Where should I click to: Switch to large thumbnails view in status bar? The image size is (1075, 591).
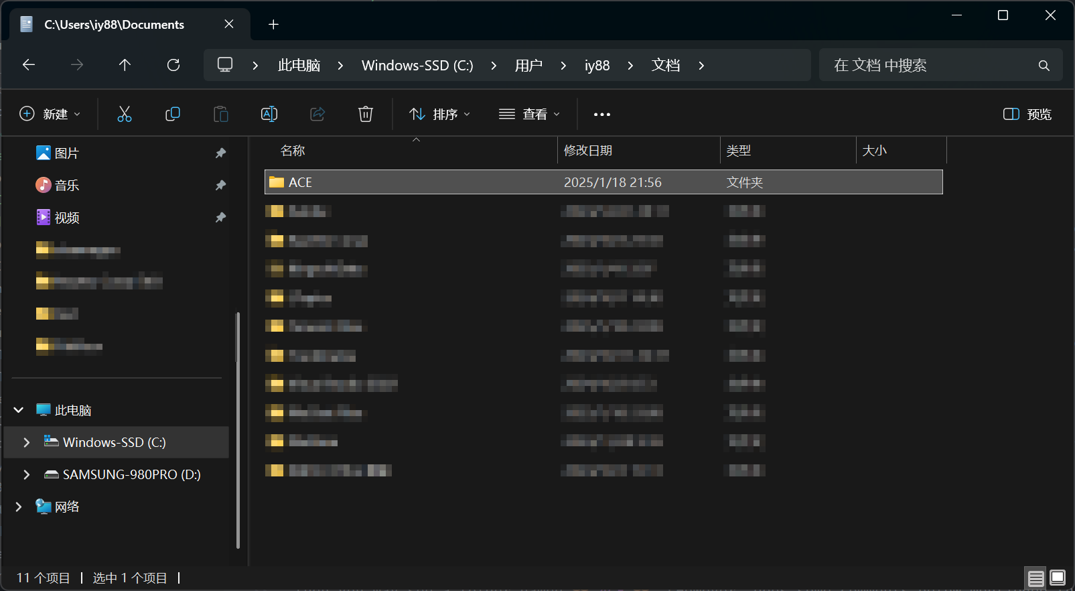[1058, 578]
